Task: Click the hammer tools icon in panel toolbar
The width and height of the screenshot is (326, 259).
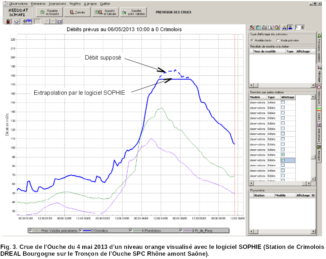Action: tap(252, 27)
